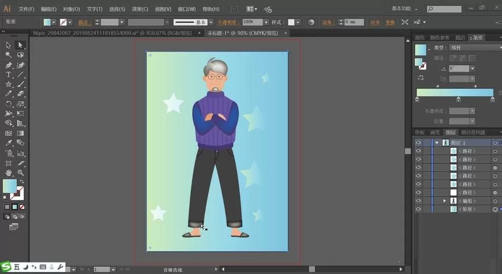Click the 描边 link in control bar
This screenshot has width=502, height=274.
point(85,22)
